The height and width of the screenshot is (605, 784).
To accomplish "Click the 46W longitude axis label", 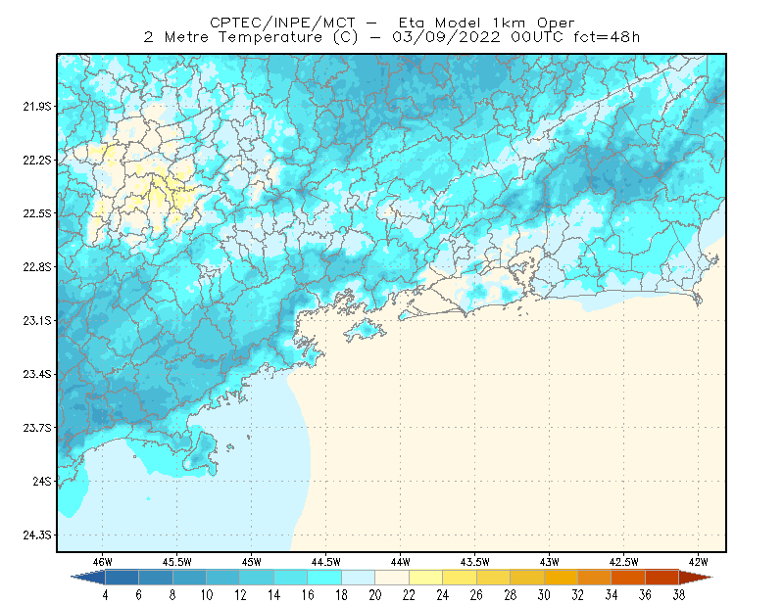I will (x=103, y=562).
